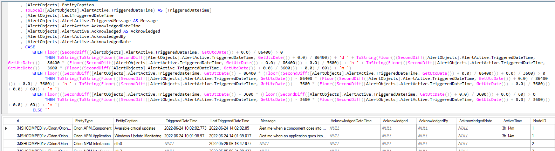The image size is (555, 151).
Task: Place cursor on the '[AlertObjects].EntityCaption' line
Action: [60, 5]
